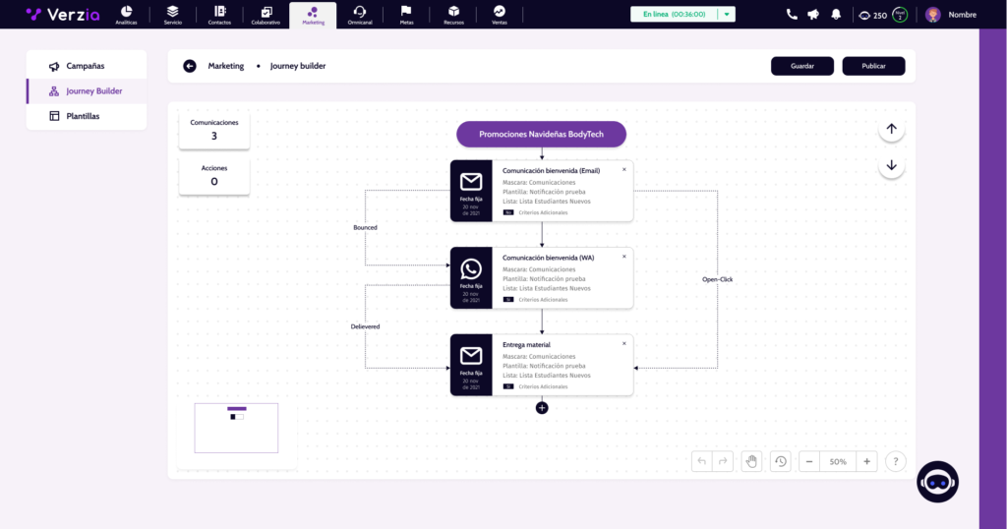1007x529 pixels.
Task: Open the chatbot assistant icon
Action: [937, 482]
